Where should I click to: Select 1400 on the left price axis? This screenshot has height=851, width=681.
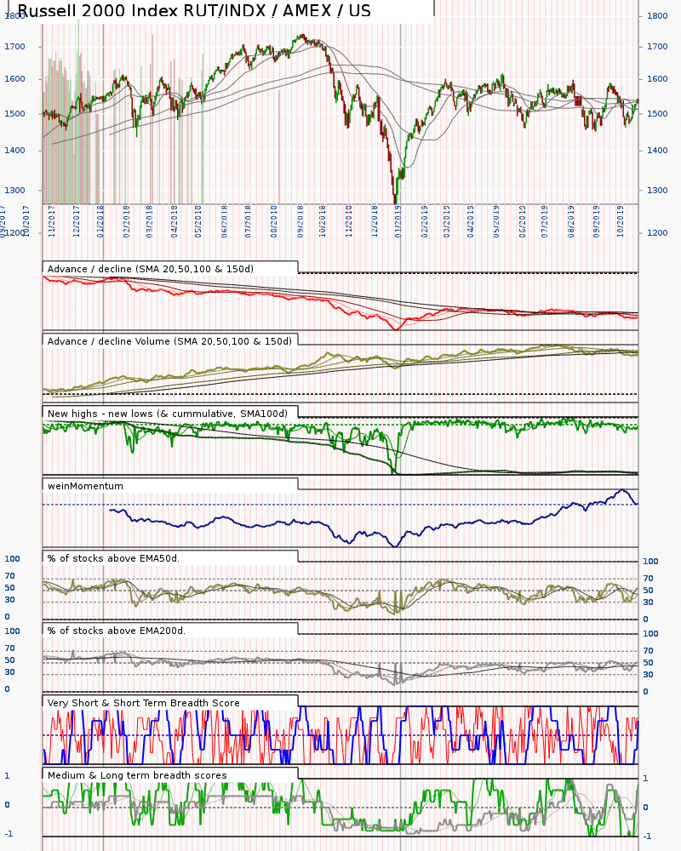[x=14, y=151]
